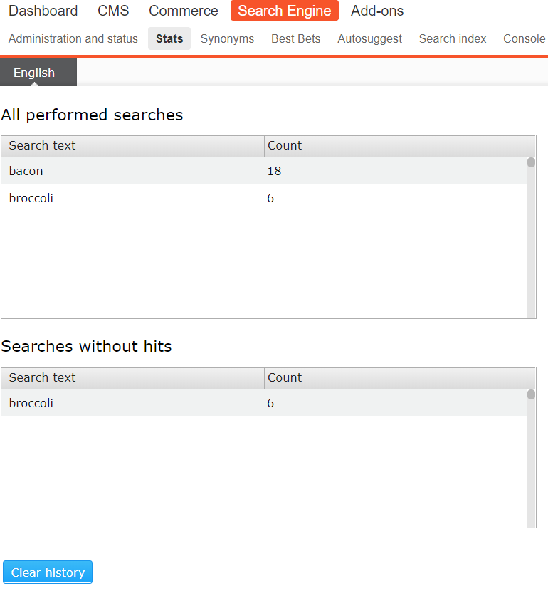The image size is (548, 591).
Task: Sort Searches without hits by Count
Action: (396, 378)
